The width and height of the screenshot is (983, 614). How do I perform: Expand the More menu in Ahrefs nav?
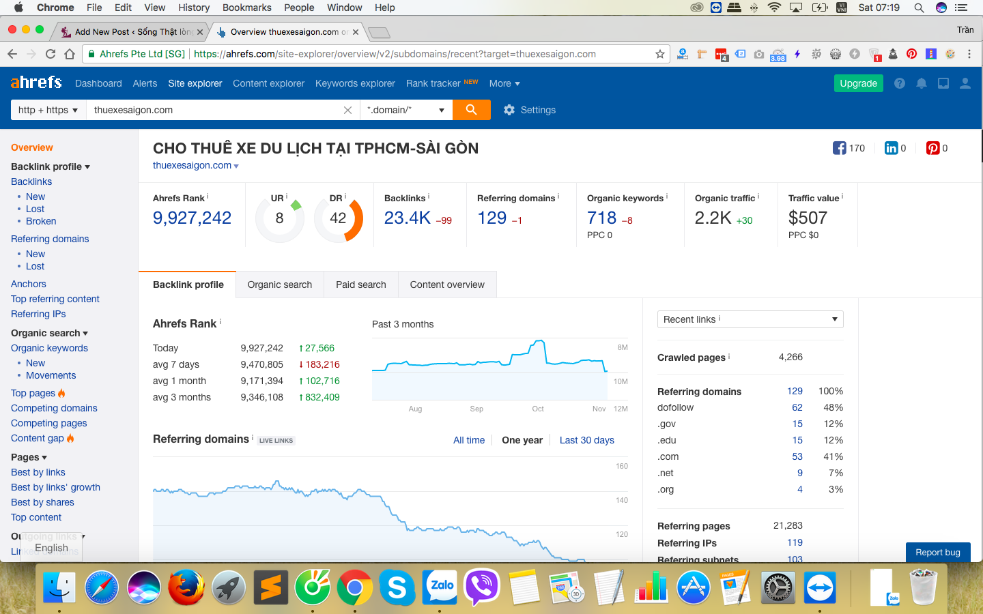coord(504,83)
